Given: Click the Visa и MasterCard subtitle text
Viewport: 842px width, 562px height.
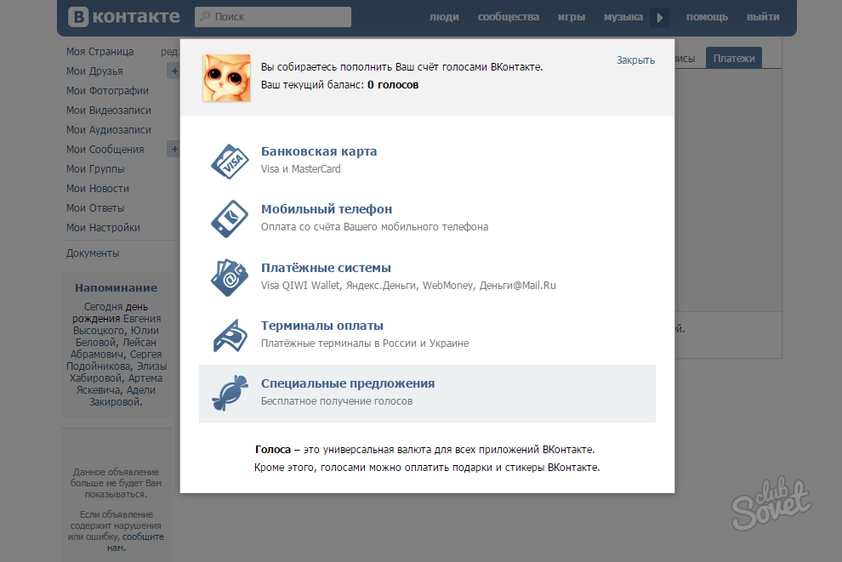Looking at the screenshot, I should [x=301, y=169].
